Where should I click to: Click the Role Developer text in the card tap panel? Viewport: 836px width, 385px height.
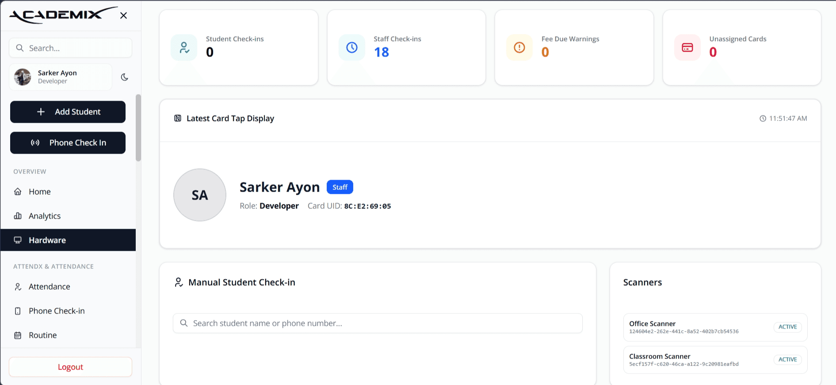click(269, 206)
